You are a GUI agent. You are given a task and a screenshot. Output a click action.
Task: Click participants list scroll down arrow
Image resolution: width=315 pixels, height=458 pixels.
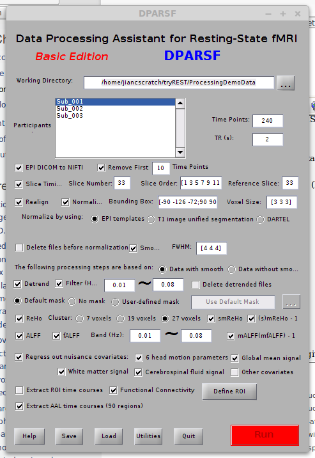tap(180, 152)
